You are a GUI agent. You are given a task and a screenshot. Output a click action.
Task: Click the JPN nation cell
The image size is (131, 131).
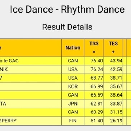pos(73,103)
